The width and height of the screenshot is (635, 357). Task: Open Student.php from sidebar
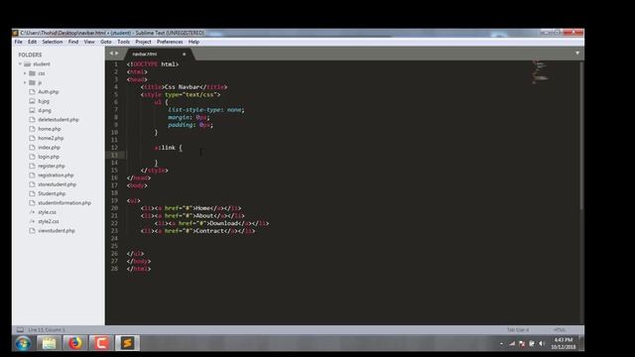click(x=52, y=193)
